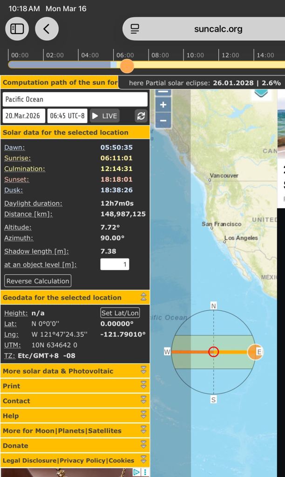Open the Help section
This screenshot has height=477, width=285.
75,416
